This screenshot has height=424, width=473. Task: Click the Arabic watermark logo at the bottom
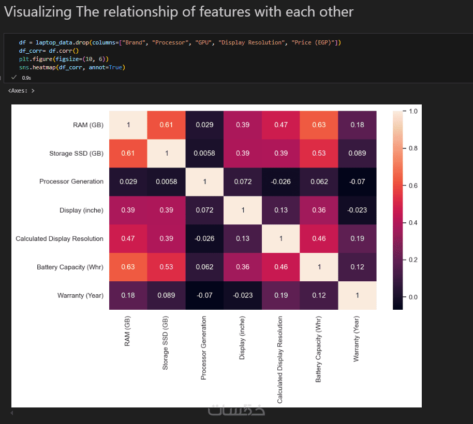[x=236, y=411]
